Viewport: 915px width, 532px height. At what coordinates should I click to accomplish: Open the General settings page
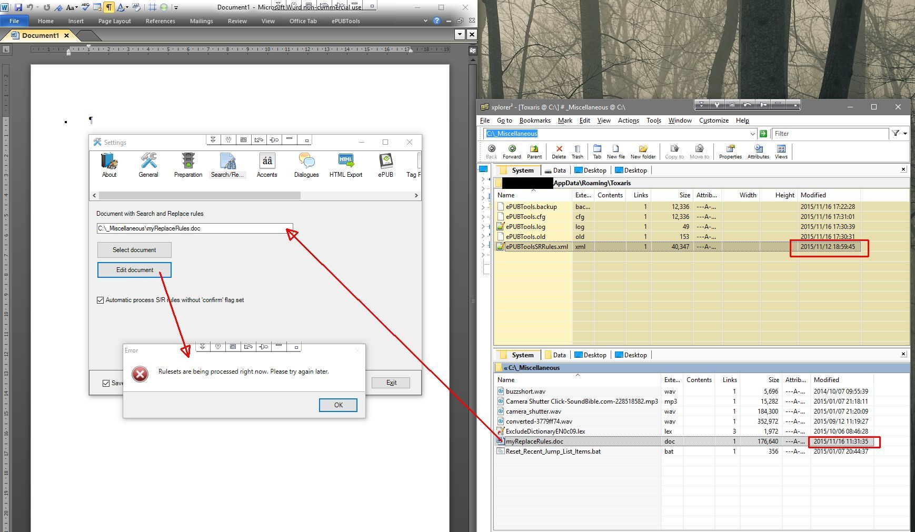coord(148,165)
